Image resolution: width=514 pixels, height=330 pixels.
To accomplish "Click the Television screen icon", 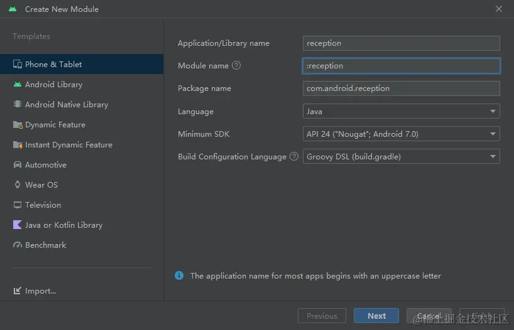I will pos(18,205).
